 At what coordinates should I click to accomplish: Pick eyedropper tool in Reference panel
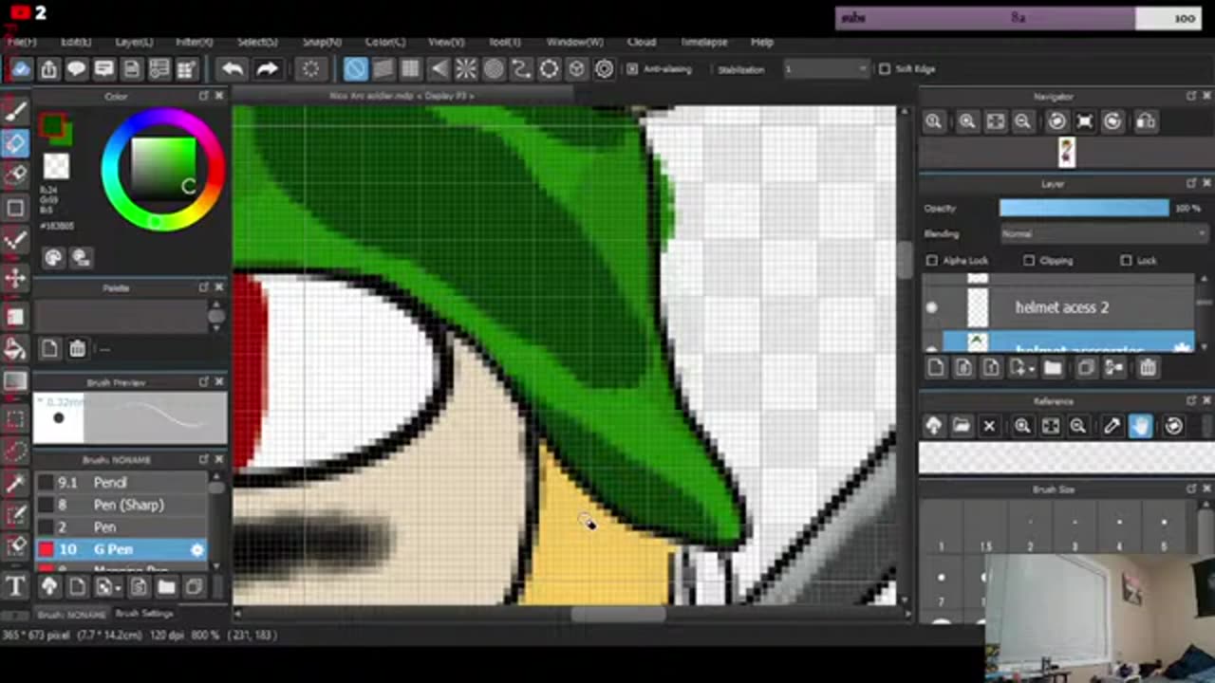pyautogui.click(x=1112, y=426)
